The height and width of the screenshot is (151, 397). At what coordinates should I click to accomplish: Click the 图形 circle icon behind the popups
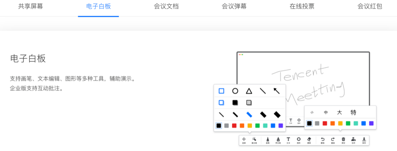tap(299, 121)
